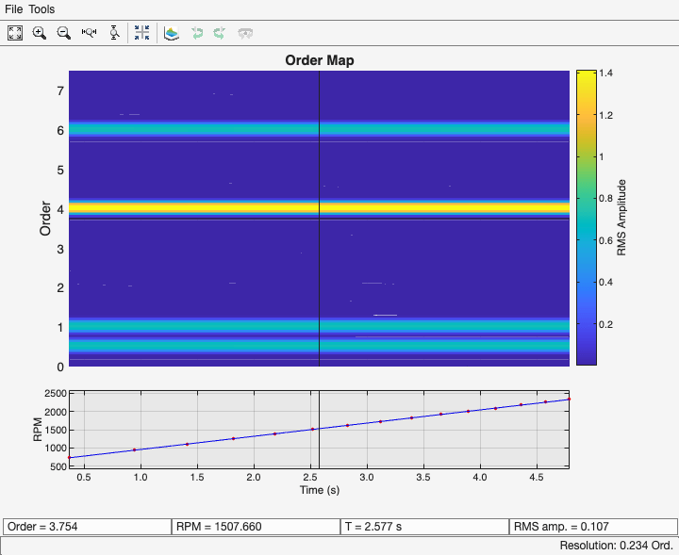
Task: Click the rotate counterclockwise icon
Action: pyautogui.click(x=197, y=33)
